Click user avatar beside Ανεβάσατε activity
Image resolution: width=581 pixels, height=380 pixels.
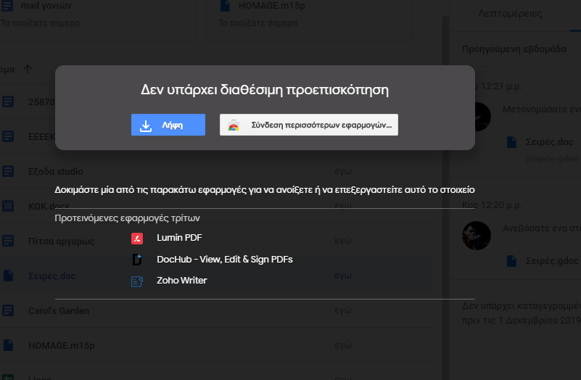tap(477, 236)
